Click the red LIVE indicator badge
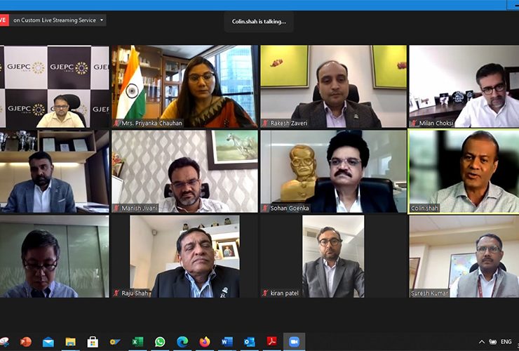Screen dimensions: 519x351 click(4, 20)
